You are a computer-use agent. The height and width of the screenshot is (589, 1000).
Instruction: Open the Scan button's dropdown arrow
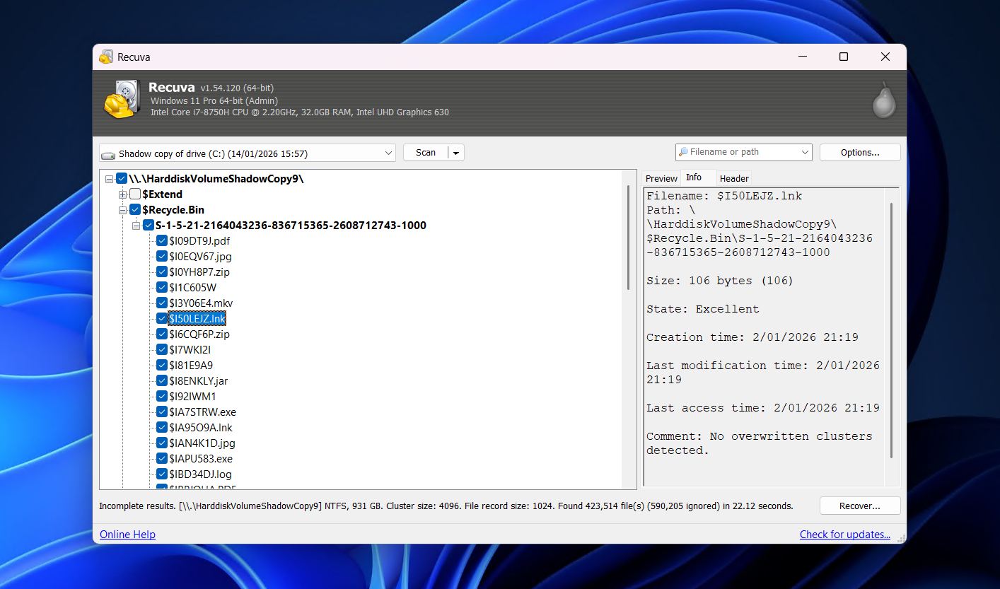[x=456, y=152]
